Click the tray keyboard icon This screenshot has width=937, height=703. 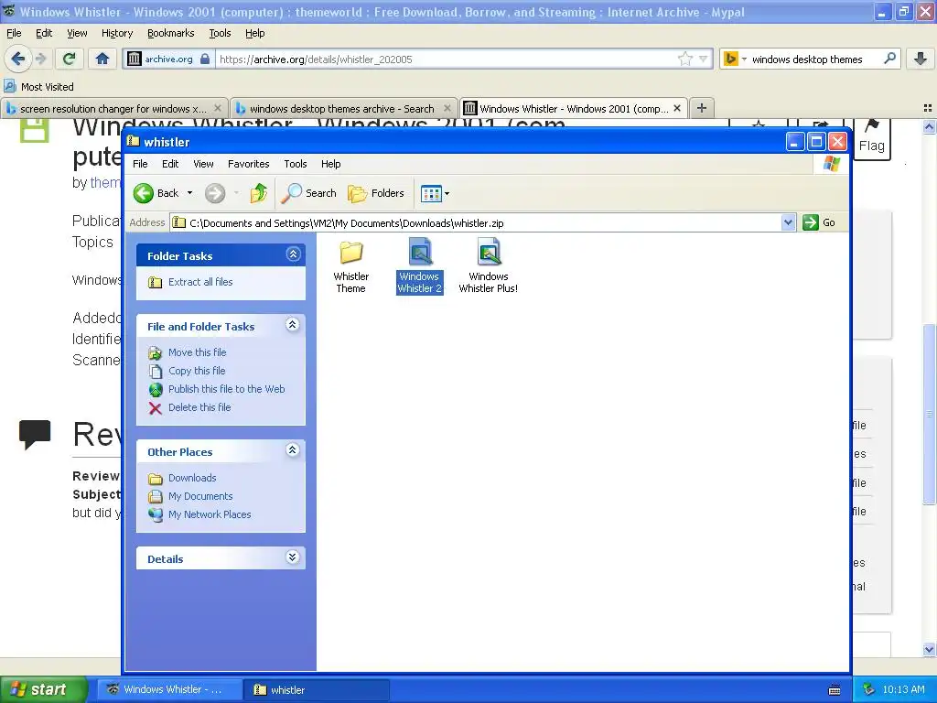tap(835, 690)
